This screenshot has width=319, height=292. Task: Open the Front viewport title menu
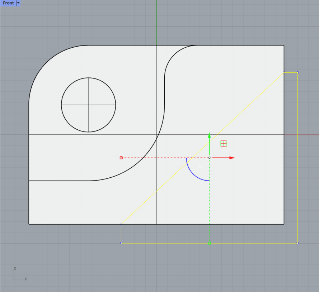[8, 3]
